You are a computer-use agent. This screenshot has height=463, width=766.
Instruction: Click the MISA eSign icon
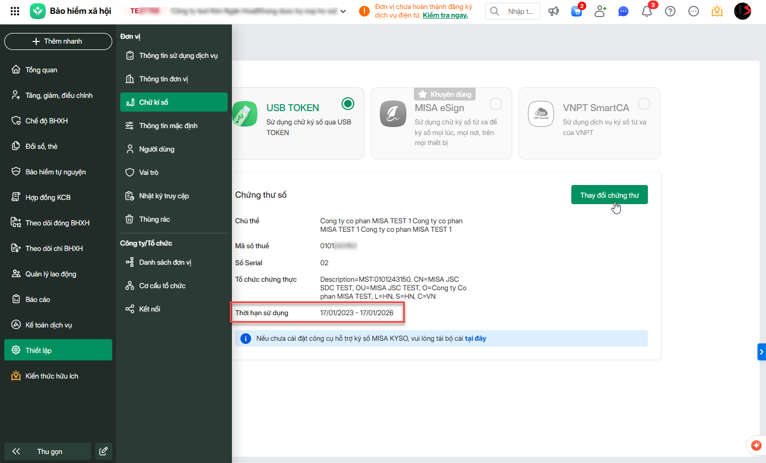393,114
